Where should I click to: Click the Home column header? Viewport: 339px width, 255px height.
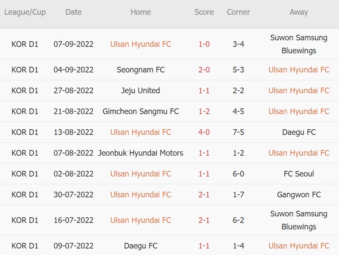pyautogui.click(x=141, y=12)
